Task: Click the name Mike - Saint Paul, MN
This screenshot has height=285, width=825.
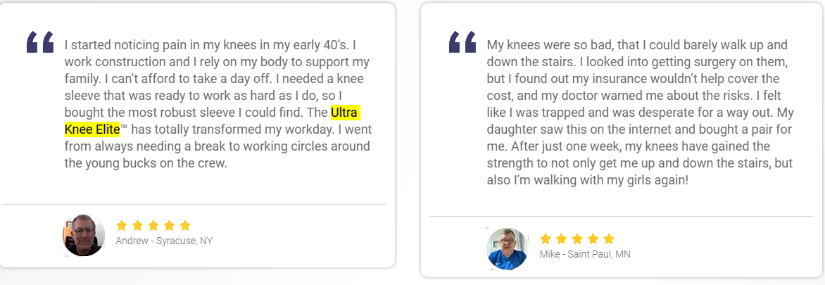Action: (585, 254)
